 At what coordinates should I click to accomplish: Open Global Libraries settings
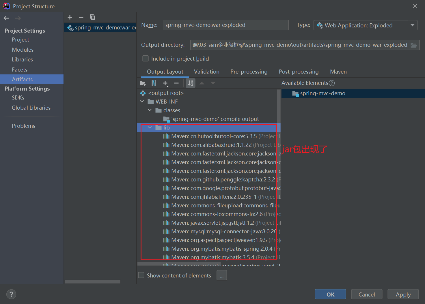pos(31,108)
